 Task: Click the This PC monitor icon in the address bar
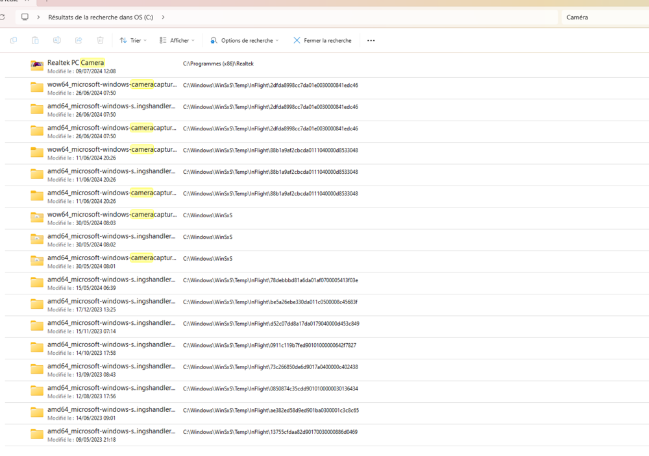pos(25,18)
